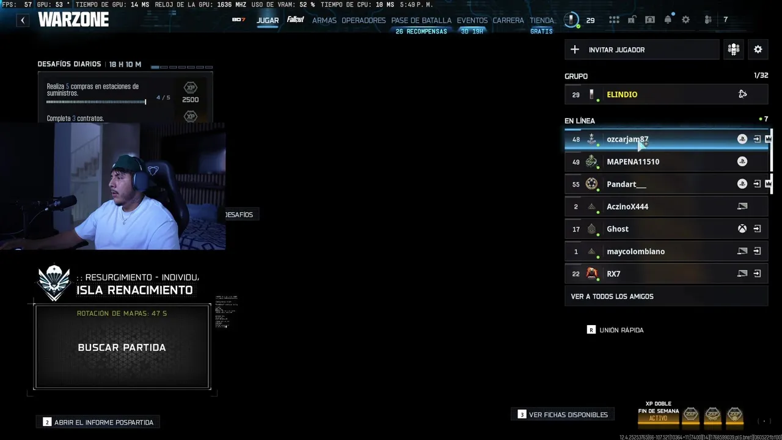782x440 pixels.
Task: Click the PlayStation icon on ozcarjam87 row
Action: click(x=742, y=139)
